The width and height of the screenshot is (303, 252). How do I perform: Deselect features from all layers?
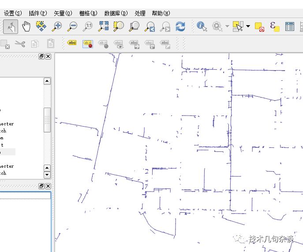pyautogui.click(x=259, y=26)
